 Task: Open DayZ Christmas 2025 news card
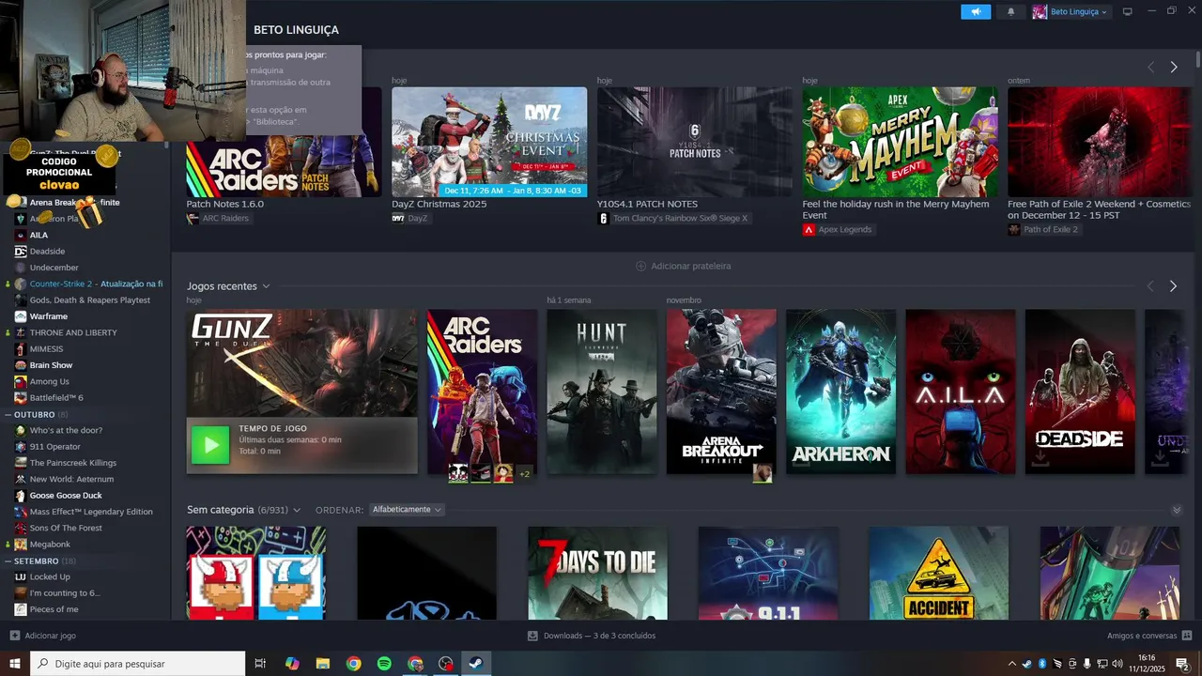coord(489,142)
